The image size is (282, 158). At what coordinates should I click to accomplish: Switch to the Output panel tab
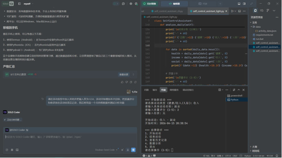tap(155, 90)
